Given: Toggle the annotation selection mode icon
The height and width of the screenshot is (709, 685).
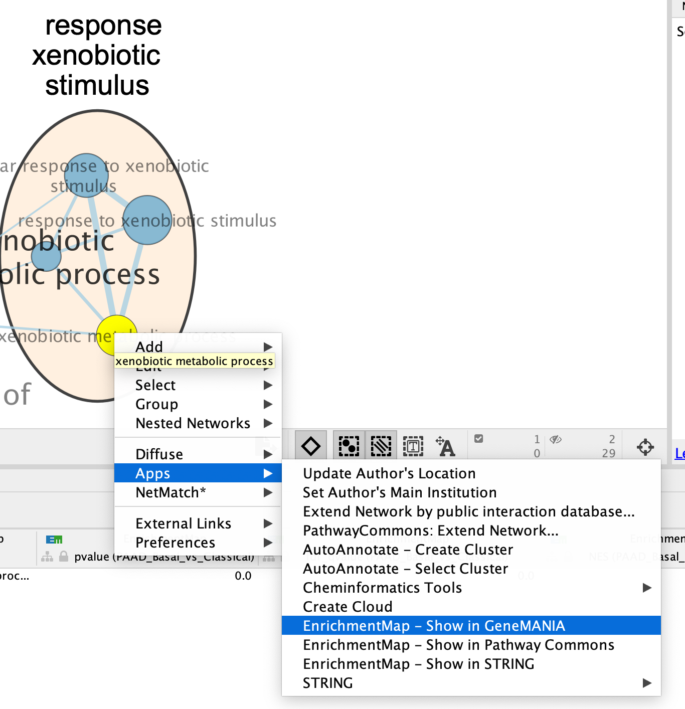Looking at the screenshot, I should click(x=413, y=446).
